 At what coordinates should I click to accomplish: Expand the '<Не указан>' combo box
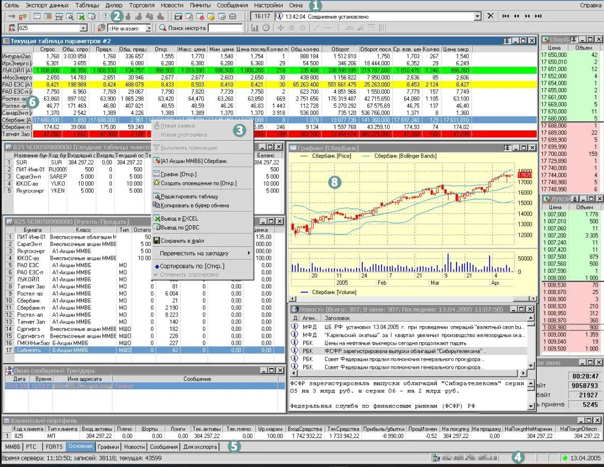[149, 28]
